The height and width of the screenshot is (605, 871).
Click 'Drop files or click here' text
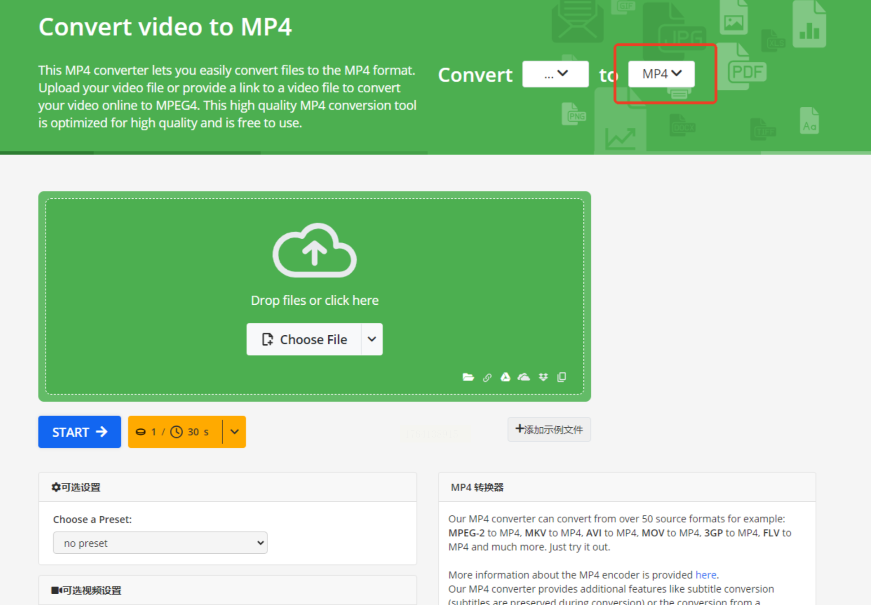pos(314,300)
